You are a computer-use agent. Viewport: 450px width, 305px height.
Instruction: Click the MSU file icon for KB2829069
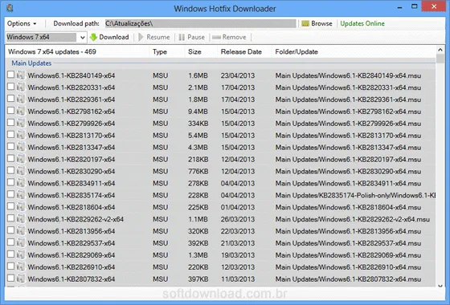click(21, 255)
